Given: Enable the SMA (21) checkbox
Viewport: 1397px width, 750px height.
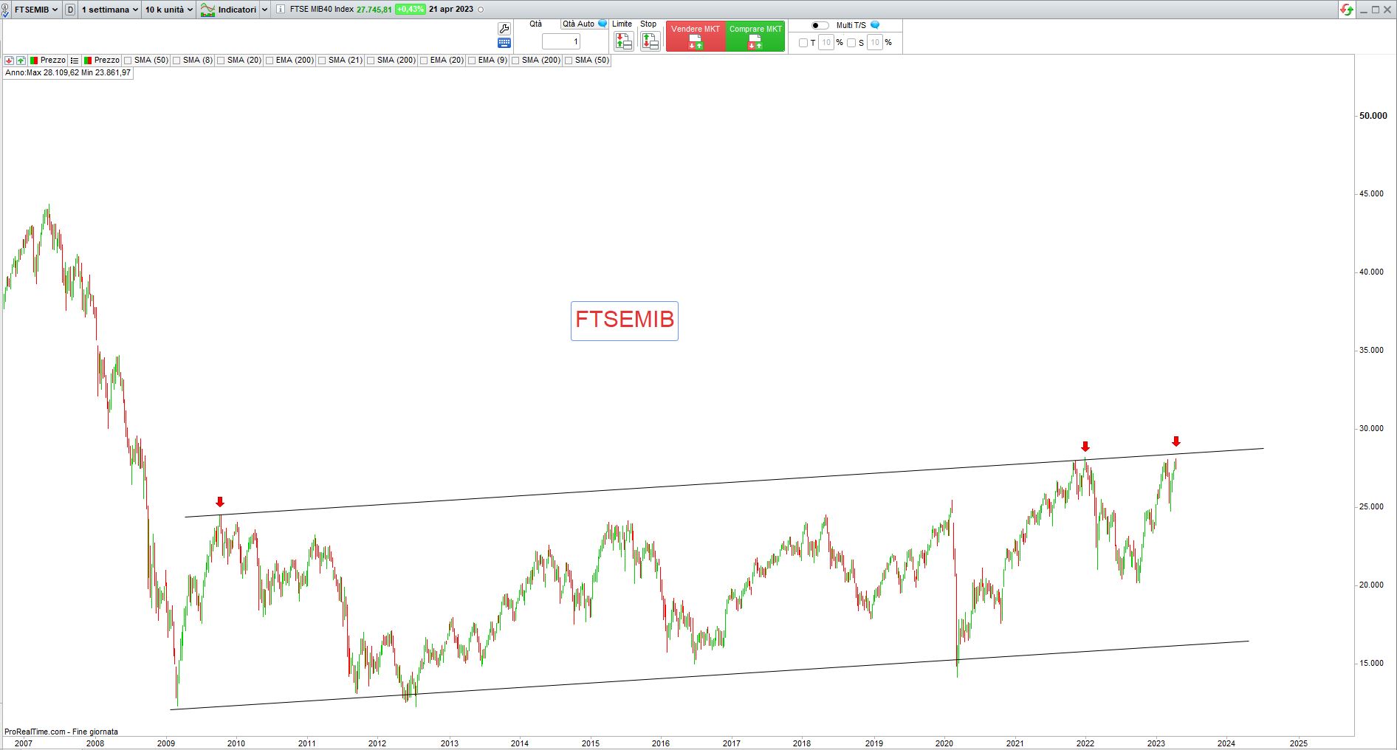Looking at the screenshot, I should (x=322, y=61).
